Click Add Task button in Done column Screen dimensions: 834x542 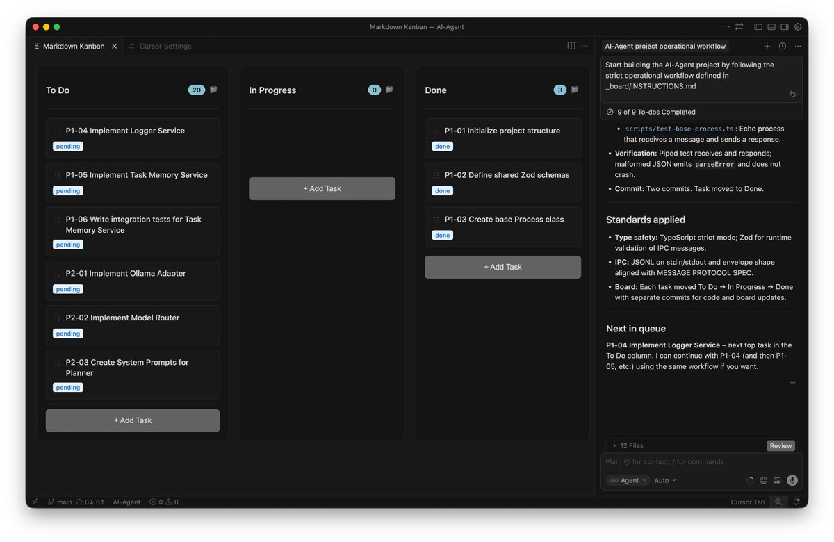click(x=503, y=267)
